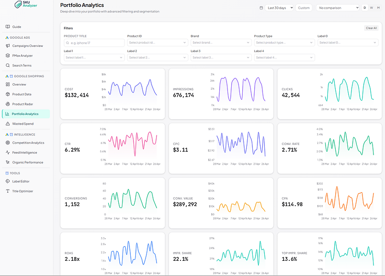The image size is (385, 276).
Task: Click the Portfolio Analytics page heading
Action: click(x=82, y=5)
